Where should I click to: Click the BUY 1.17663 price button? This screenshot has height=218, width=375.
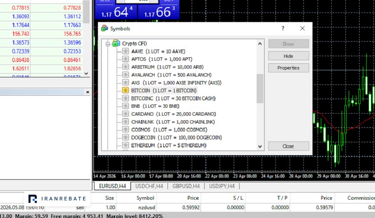coord(159,12)
